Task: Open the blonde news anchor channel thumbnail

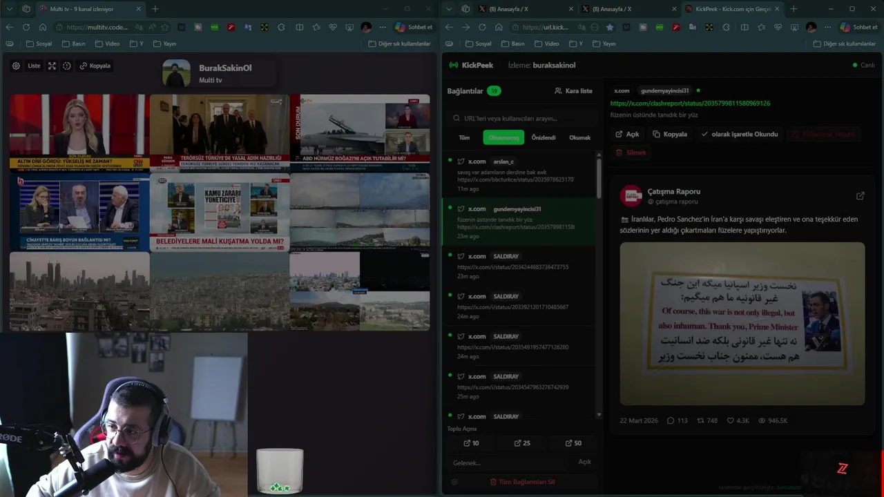Action: 79,133
